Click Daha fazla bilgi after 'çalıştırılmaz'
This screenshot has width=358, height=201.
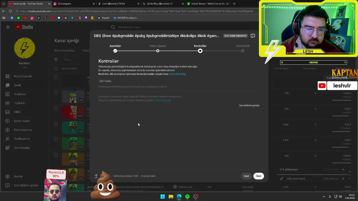[178, 74]
